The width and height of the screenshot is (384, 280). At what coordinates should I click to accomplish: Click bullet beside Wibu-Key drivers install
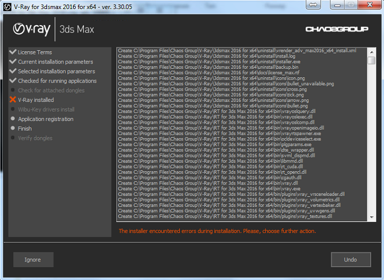pyautogui.click(x=13, y=109)
